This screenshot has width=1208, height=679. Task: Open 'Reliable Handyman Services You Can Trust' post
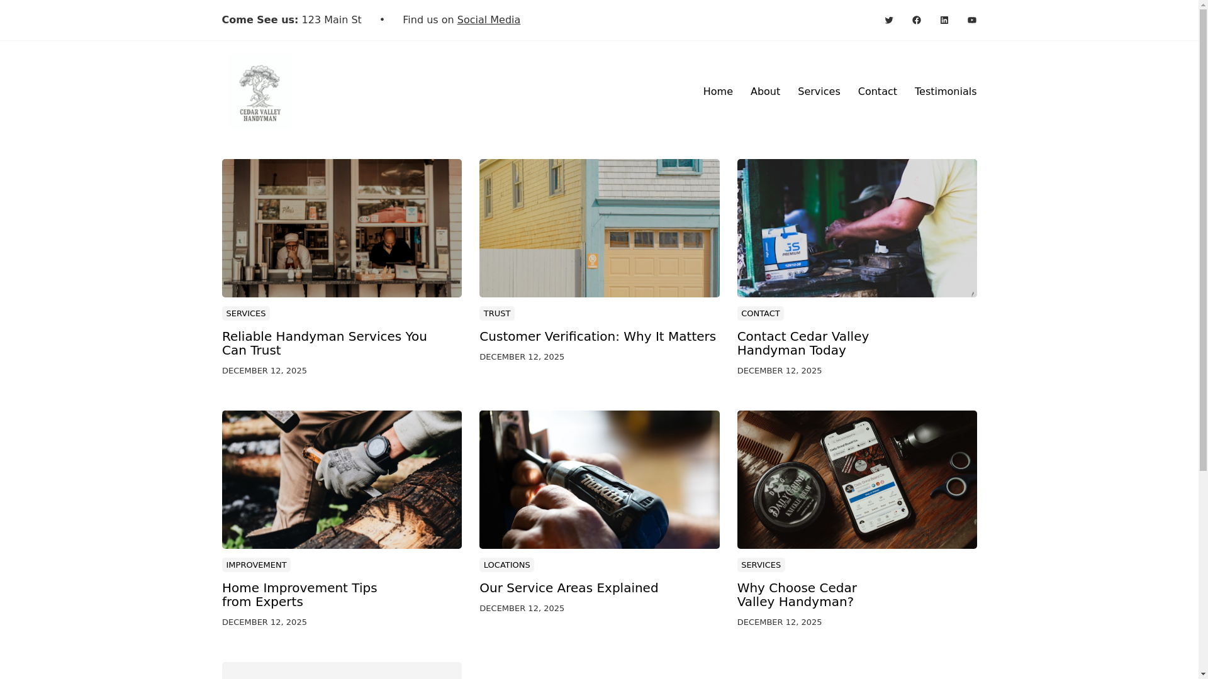point(324,343)
